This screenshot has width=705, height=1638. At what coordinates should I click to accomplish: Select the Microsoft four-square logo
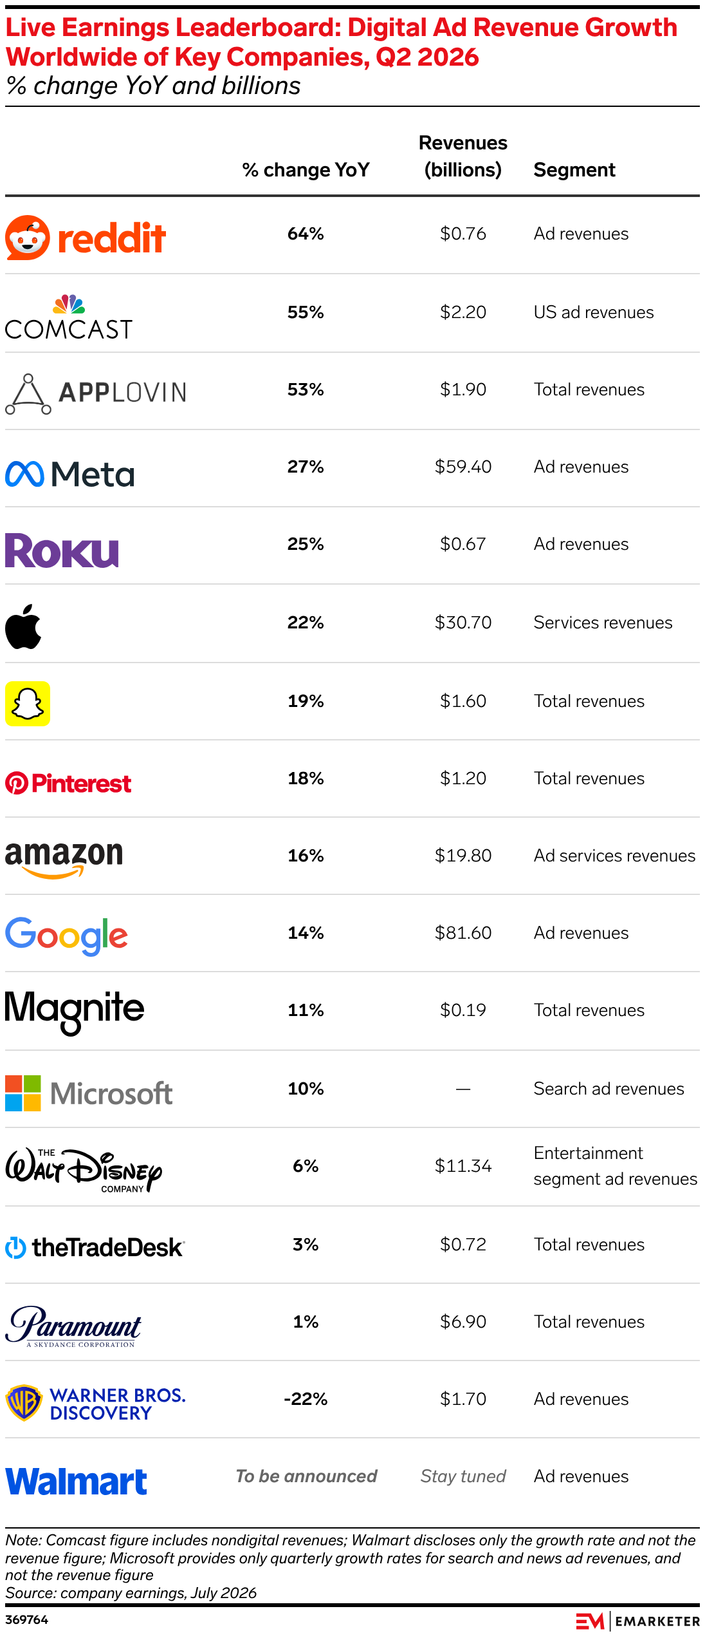pos(23,1093)
